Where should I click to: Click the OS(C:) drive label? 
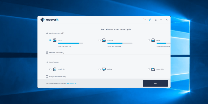tap(60, 41)
